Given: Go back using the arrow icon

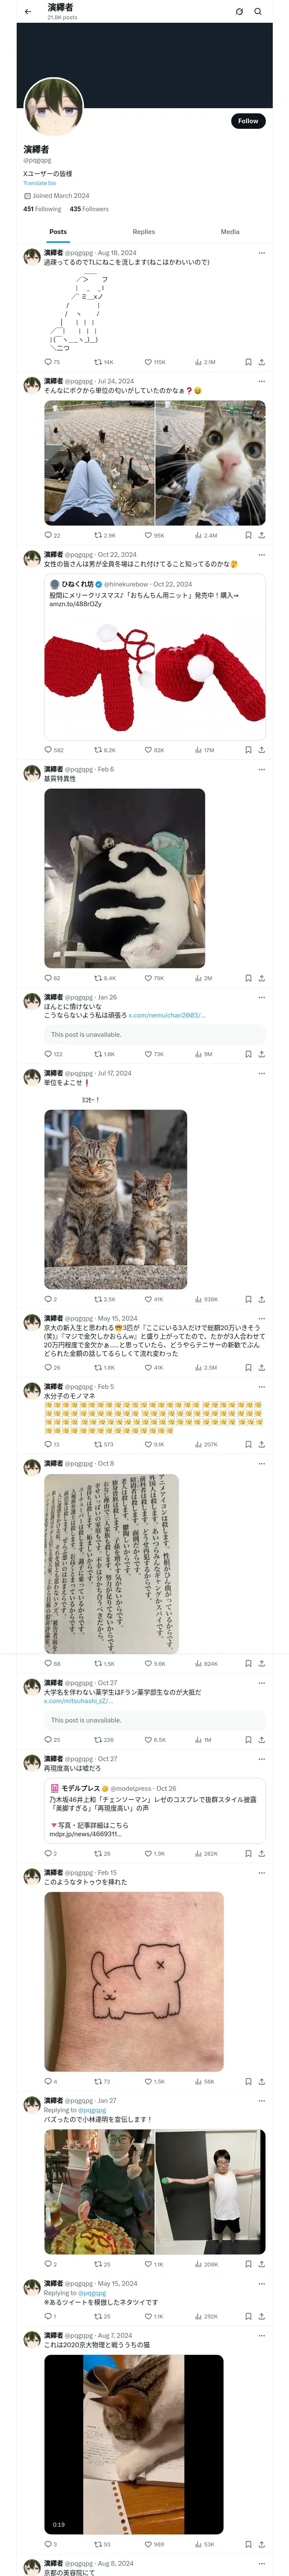Looking at the screenshot, I should click(x=28, y=11).
